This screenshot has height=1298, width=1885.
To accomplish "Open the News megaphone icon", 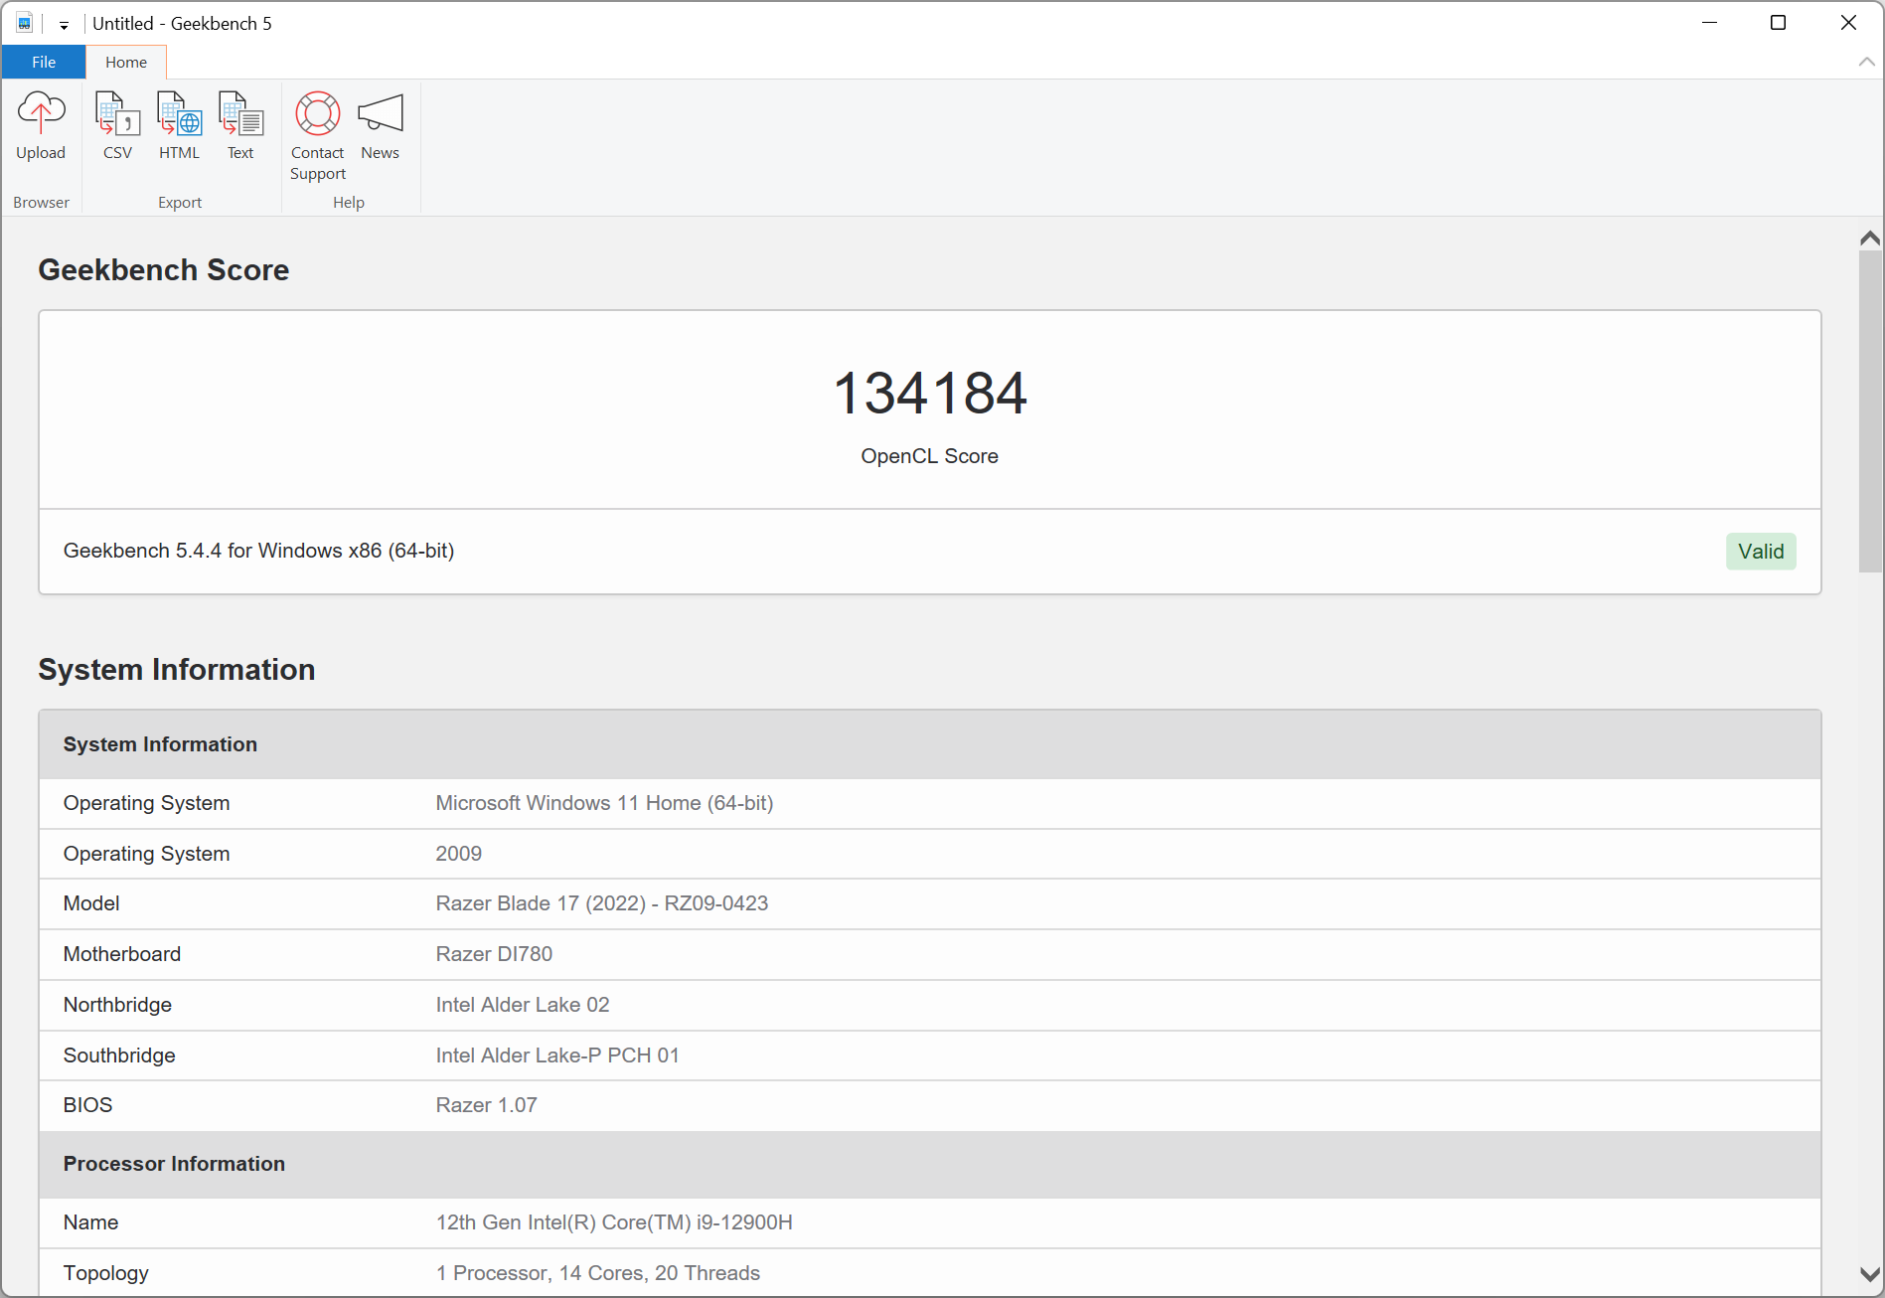I will (380, 126).
